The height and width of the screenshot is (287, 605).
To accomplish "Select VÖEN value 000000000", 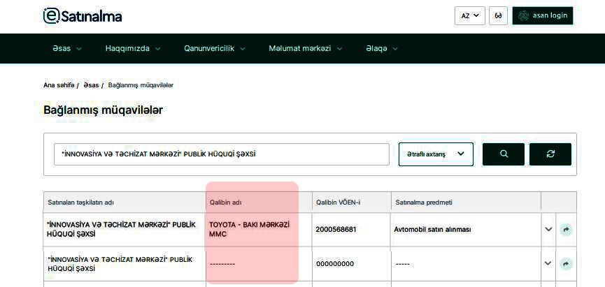I will (x=335, y=264).
